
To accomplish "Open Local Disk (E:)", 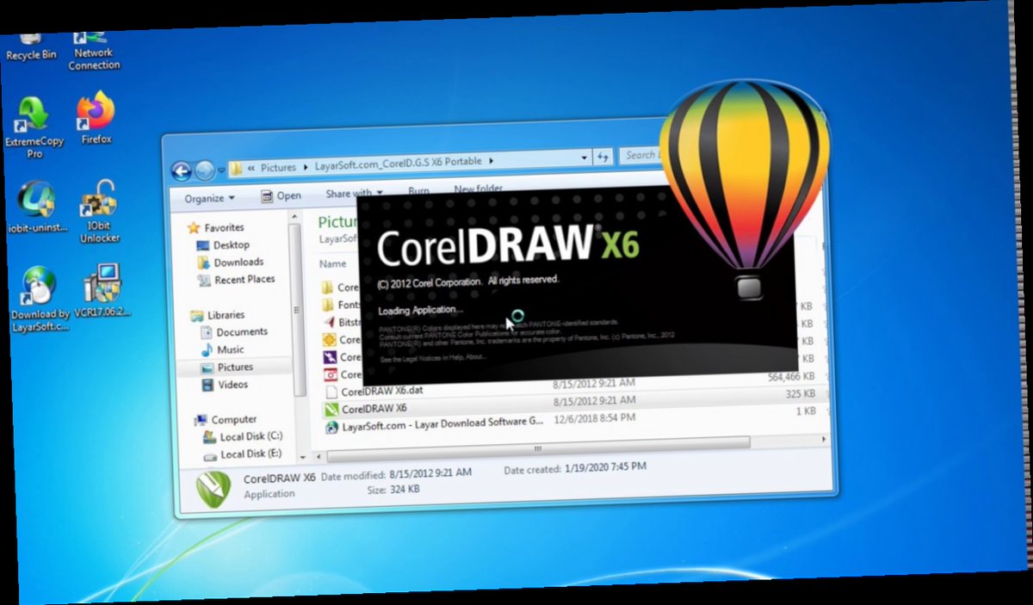I will (x=243, y=454).
